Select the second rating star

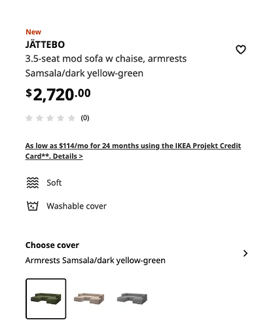(39, 118)
